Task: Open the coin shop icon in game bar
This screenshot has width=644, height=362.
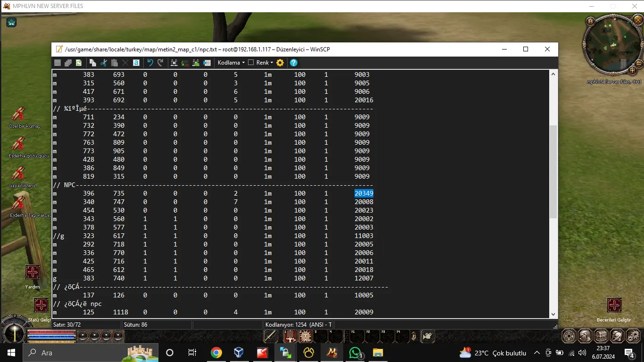Action: coord(570,336)
